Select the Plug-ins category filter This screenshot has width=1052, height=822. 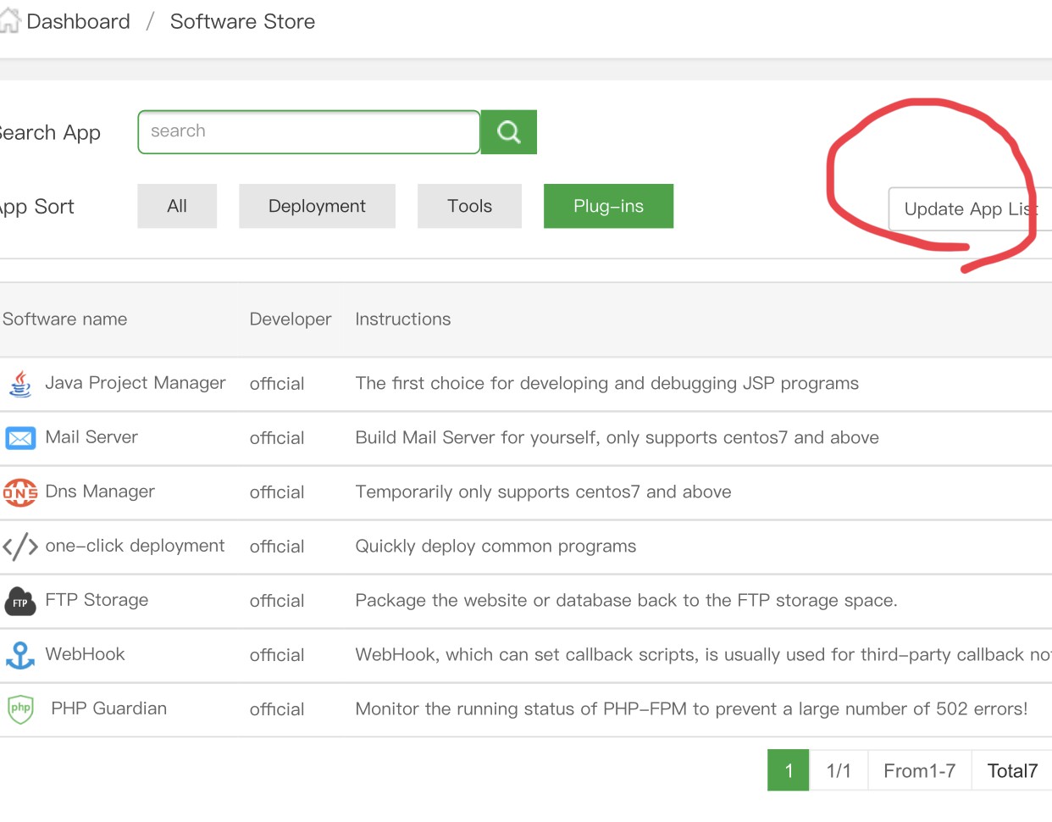click(608, 206)
